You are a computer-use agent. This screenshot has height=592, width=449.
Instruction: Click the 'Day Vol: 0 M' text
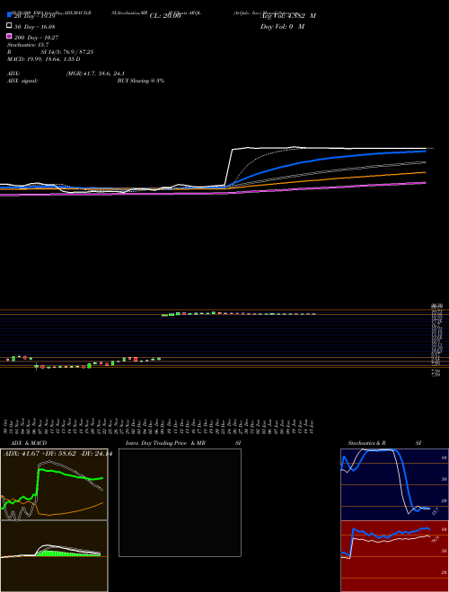click(282, 26)
